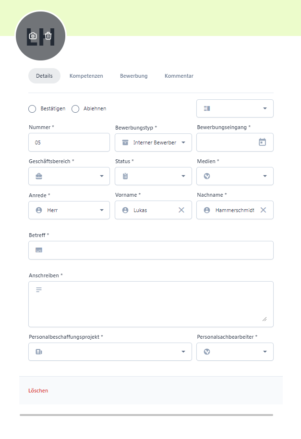301x439 pixels.
Task: Click the Herr value in Anrede
Action: [52, 210]
